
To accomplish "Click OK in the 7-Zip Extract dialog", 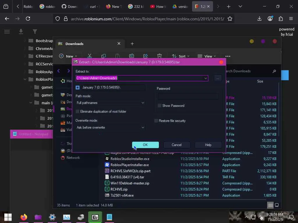I will 146,145.
